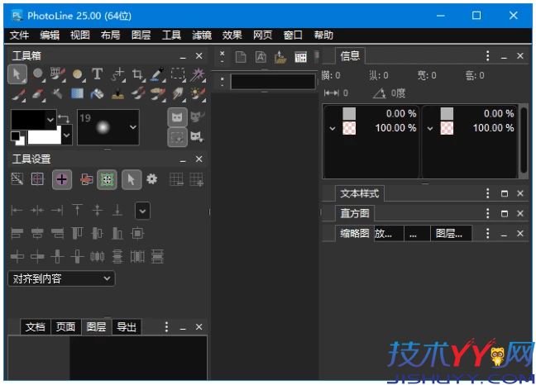Click the color grid browse icon

(300, 57)
